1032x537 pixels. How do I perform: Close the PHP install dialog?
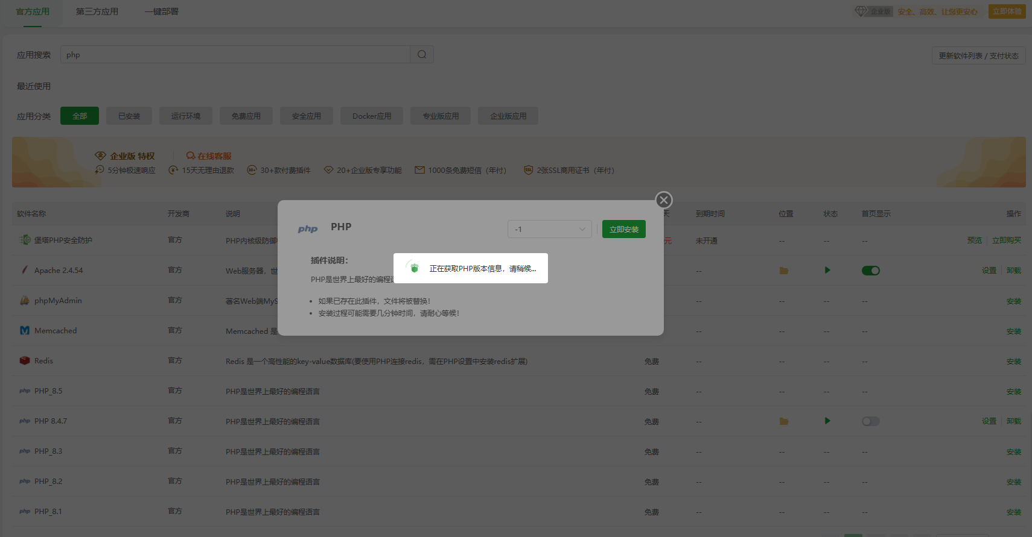(x=664, y=200)
